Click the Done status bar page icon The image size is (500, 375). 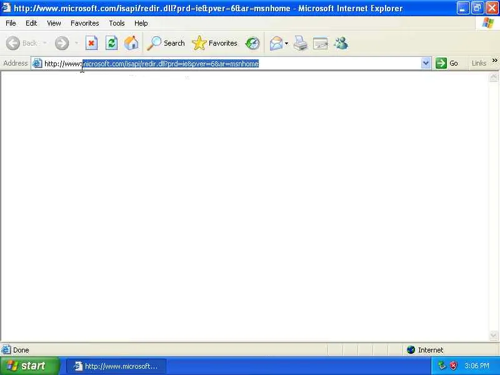tap(6, 350)
